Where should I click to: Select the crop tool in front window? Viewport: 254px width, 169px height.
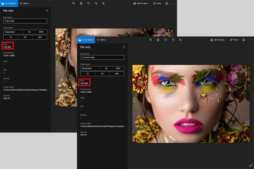click(x=180, y=40)
